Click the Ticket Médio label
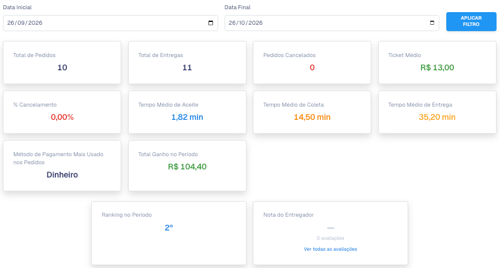 (x=404, y=55)
